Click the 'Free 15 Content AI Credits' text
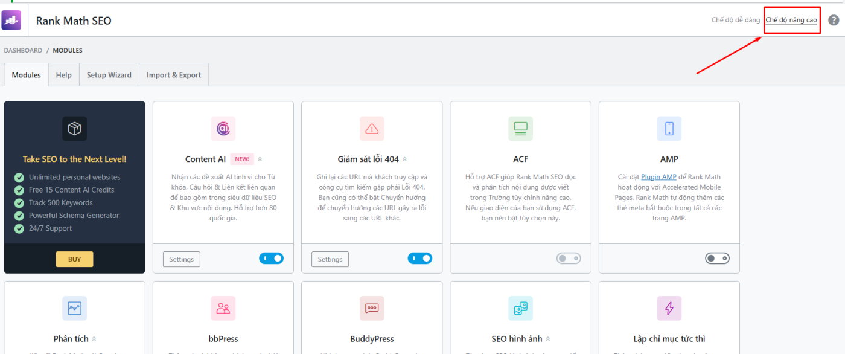The width and height of the screenshot is (845, 354). tap(72, 190)
